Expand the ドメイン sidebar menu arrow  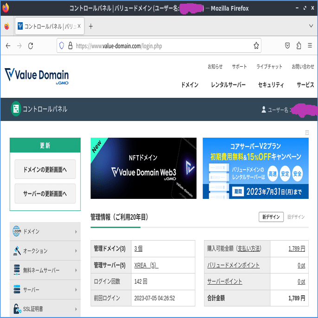pos(76,232)
